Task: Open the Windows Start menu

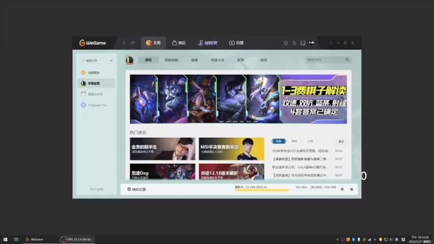Action: (x=5, y=240)
